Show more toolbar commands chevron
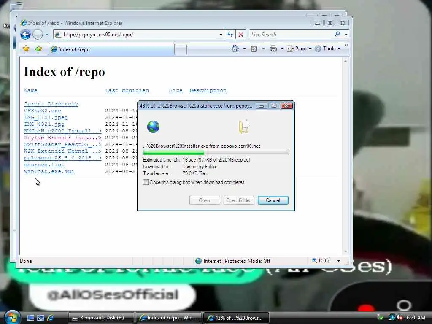This screenshot has height=324, width=432. [346, 45]
